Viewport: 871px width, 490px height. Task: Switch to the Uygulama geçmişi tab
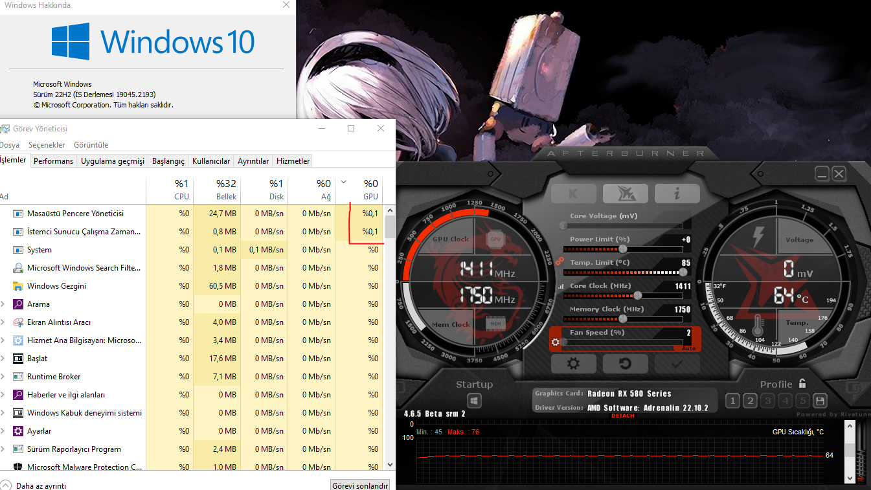[x=113, y=161]
